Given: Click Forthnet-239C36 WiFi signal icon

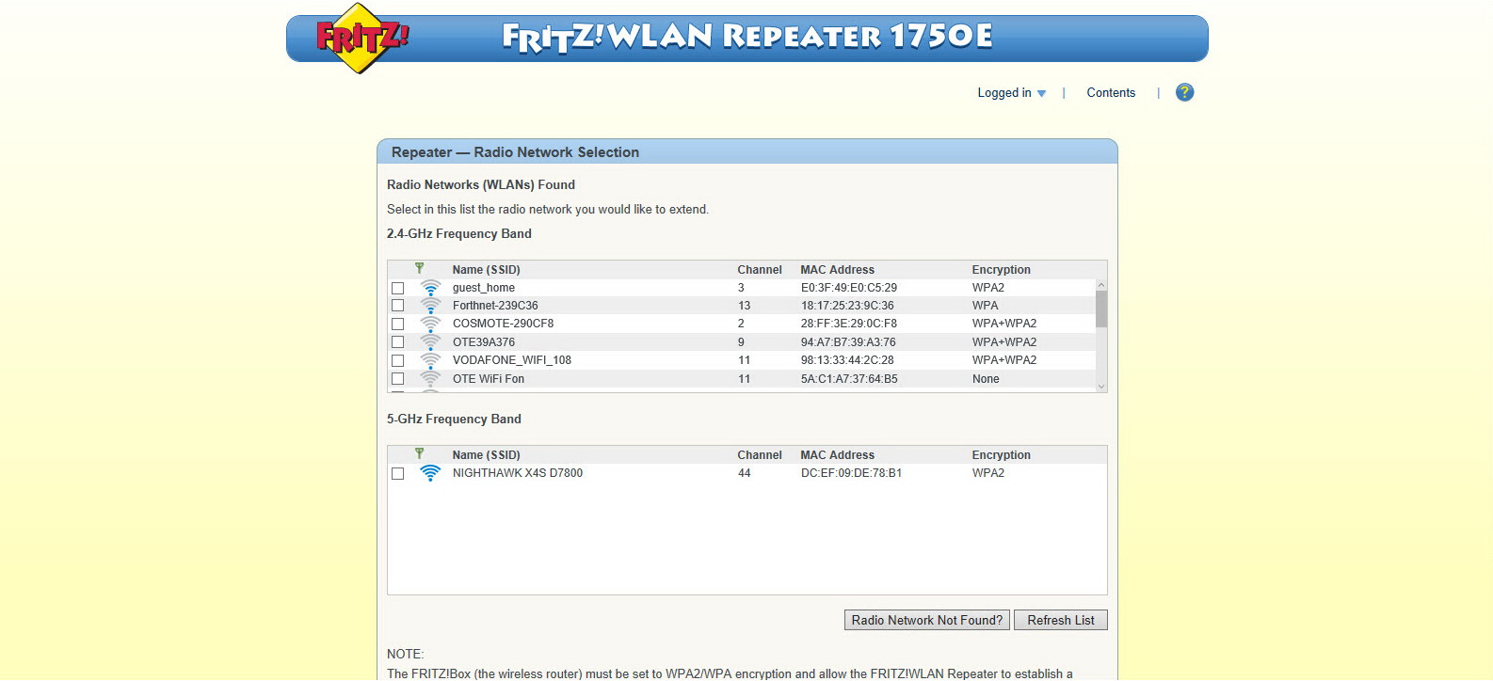Looking at the screenshot, I should coord(430,306).
